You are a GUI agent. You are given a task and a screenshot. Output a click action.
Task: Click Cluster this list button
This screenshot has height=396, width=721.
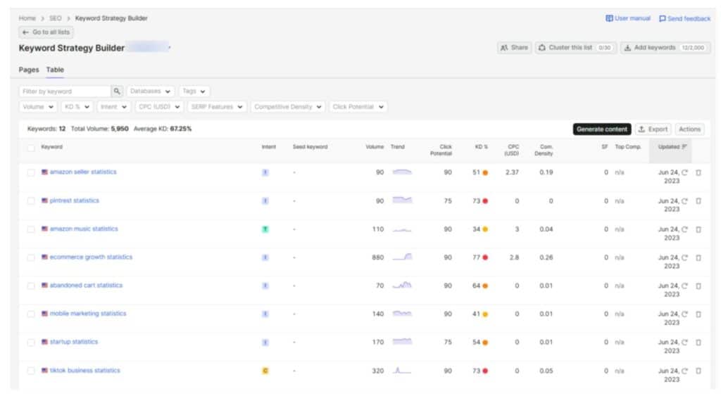tap(576, 47)
